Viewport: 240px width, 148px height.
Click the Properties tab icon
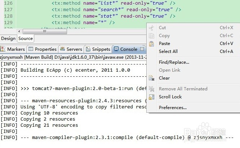(x=31, y=49)
